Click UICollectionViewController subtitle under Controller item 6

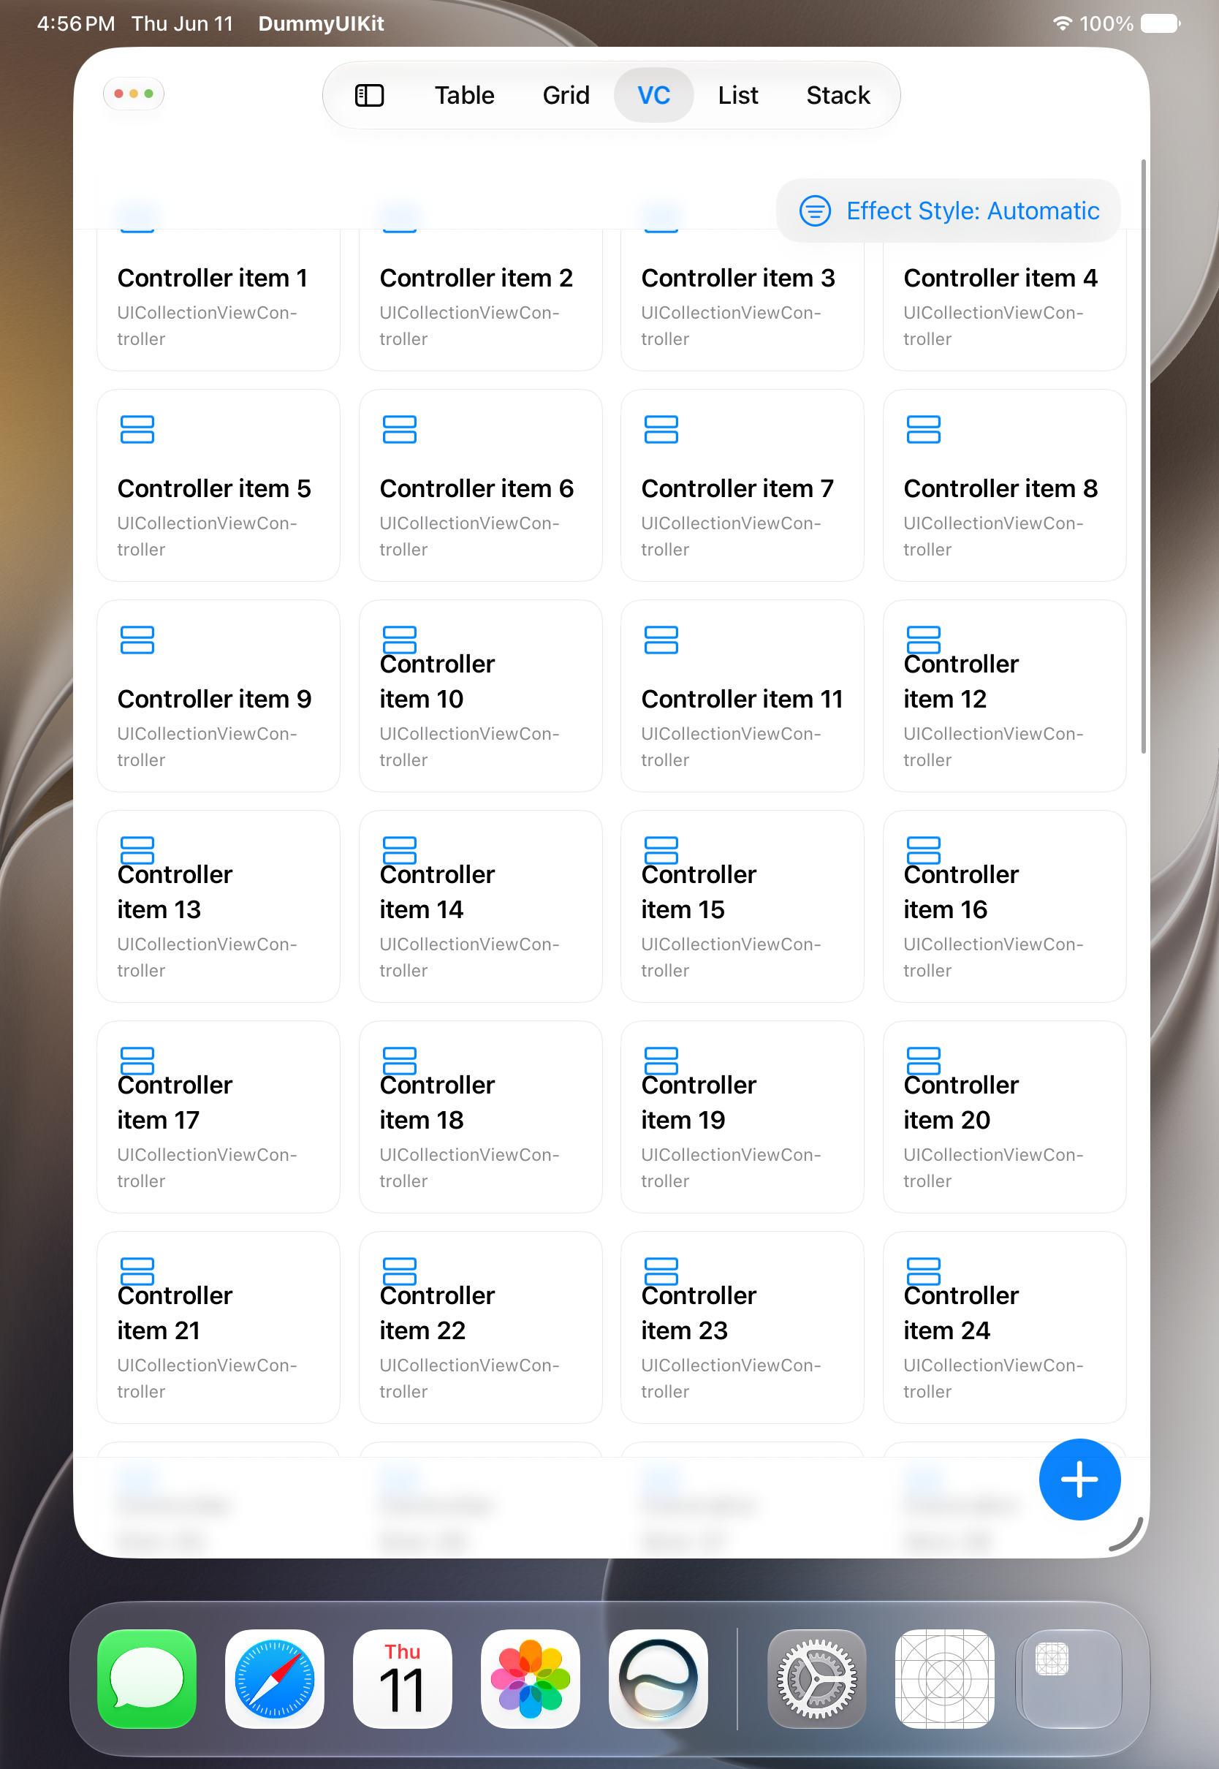pyautogui.click(x=469, y=537)
